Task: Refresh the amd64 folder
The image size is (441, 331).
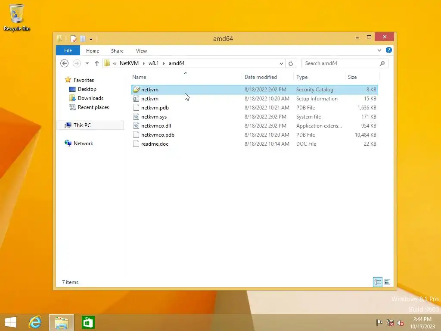Action: tap(291, 64)
